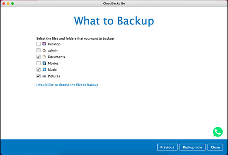Click the Movies folder icon
The width and height of the screenshot is (228, 155).
click(x=44, y=63)
